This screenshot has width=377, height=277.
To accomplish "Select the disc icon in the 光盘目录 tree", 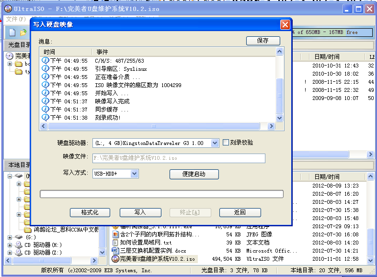I will pos(10,56).
